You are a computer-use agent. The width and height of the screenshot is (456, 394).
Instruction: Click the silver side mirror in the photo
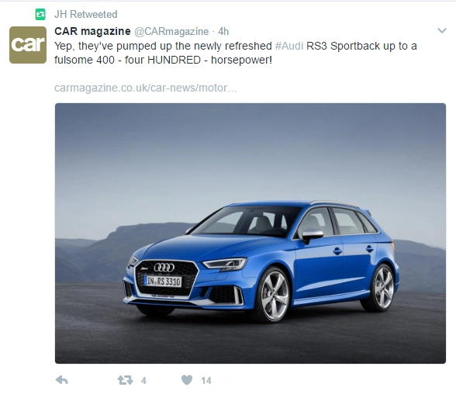(312, 235)
